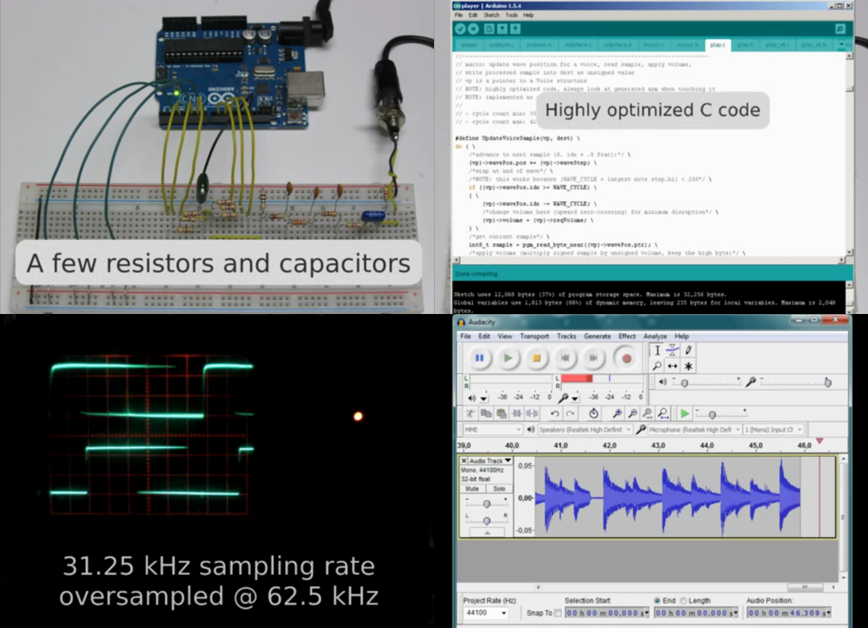Screen dimensions: 868x628
Task: Select the End radio button
Action: pos(657,600)
